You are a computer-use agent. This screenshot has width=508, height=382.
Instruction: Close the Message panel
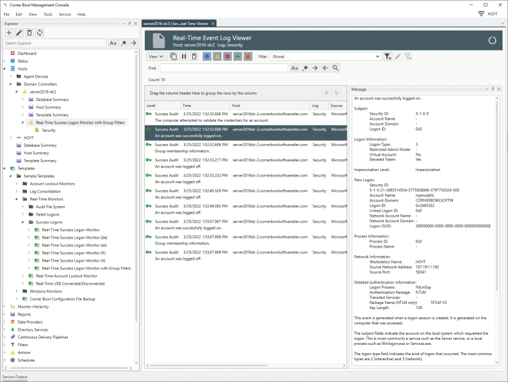tap(499, 89)
